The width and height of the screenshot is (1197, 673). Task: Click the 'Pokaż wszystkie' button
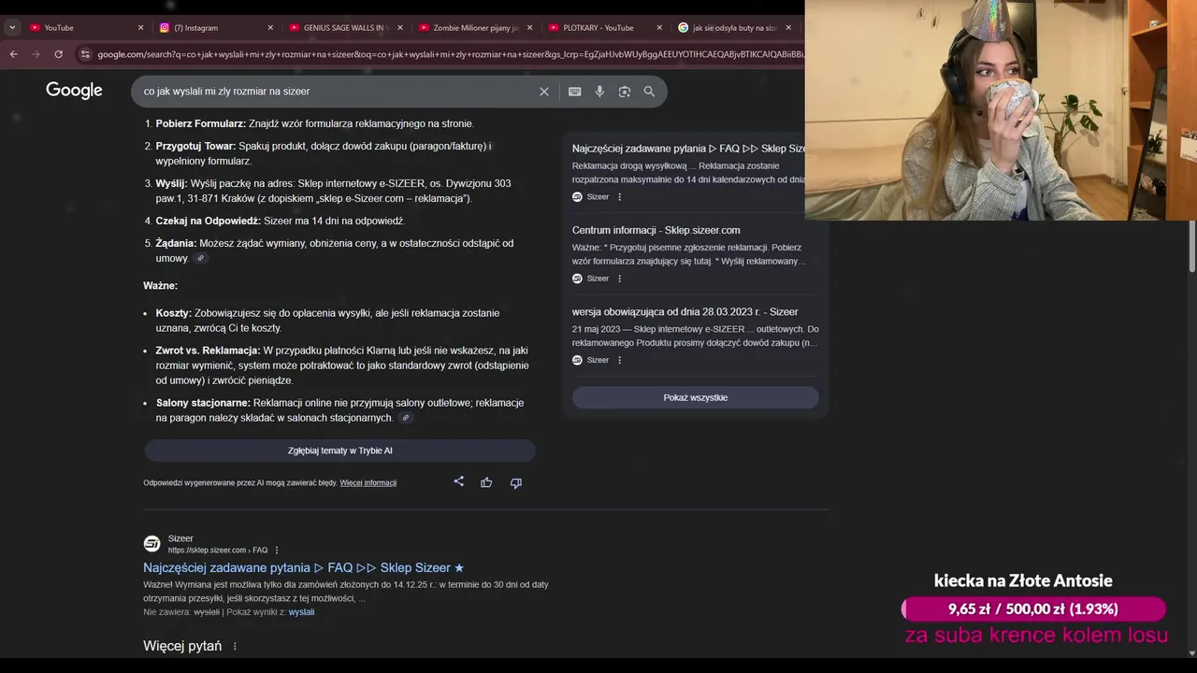click(x=695, y=397)
